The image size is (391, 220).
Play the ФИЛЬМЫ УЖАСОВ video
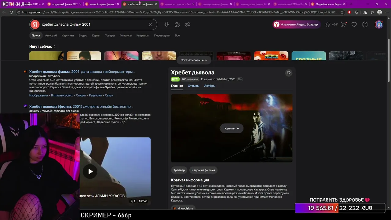(x=90, y=171)
